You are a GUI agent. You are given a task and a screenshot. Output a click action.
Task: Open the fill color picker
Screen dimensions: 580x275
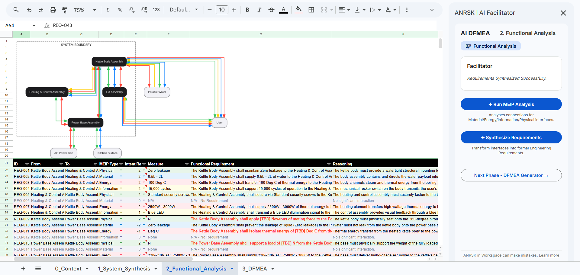click(x=298, y=10)
